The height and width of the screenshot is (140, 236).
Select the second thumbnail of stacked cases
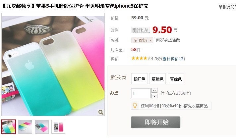click(x=25, y=127)
